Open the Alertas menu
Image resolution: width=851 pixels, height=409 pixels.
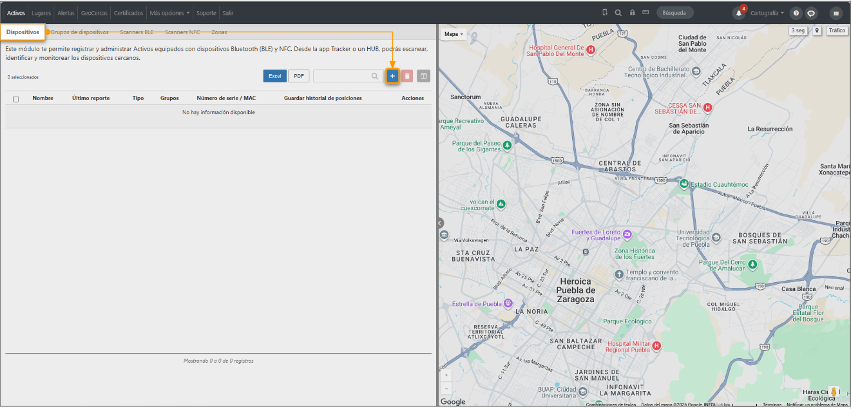coord(66,13)
